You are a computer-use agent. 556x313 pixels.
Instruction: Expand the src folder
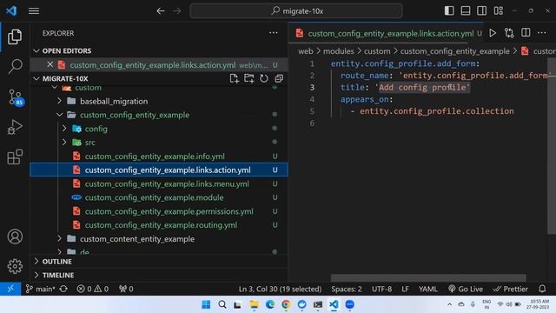[64, 143]
